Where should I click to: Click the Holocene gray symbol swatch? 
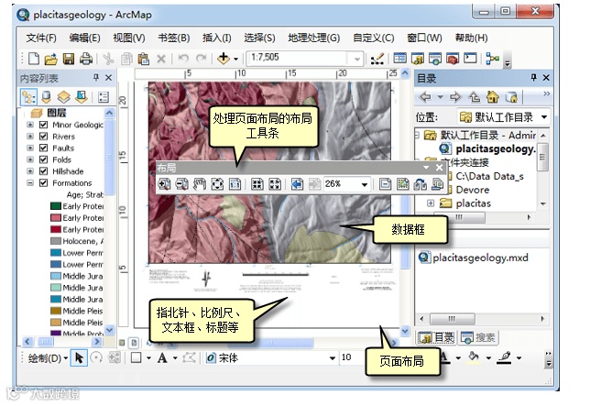click(x=56, y=241)
